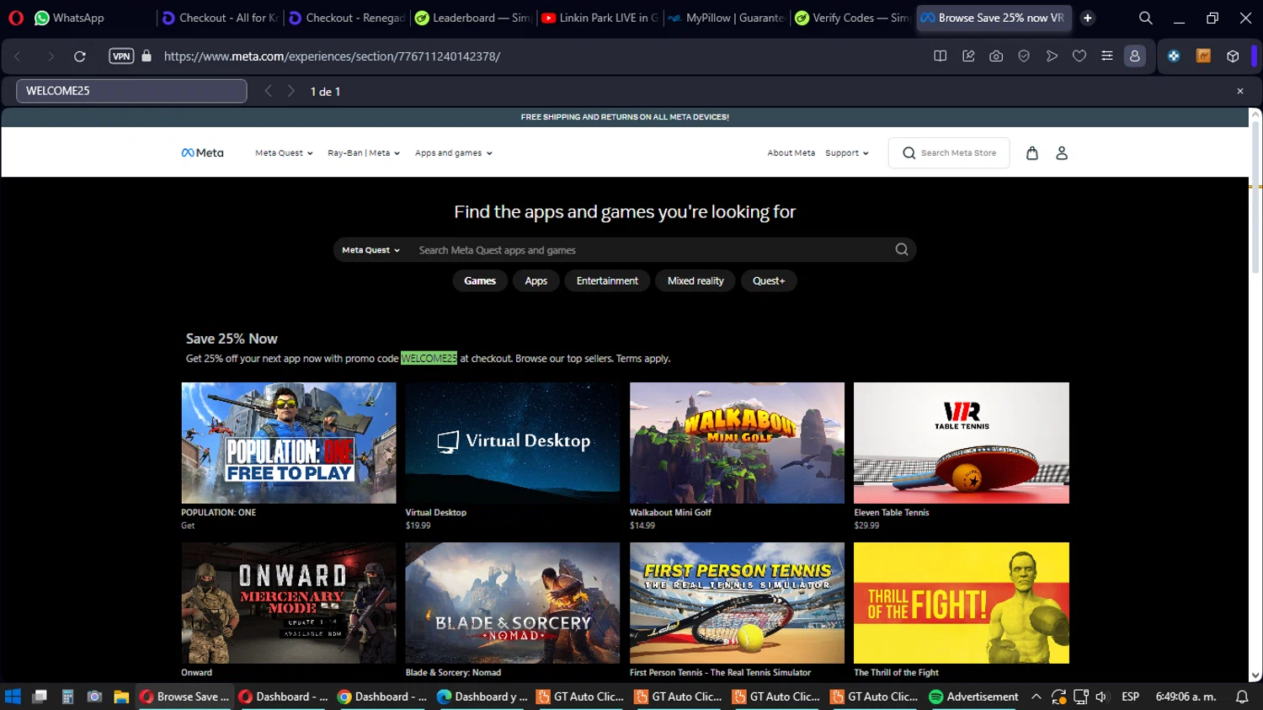The width and height of the screenshot is (1263, 710).
Task: Open the extensions cube icon
Action: click(1233, 56)
